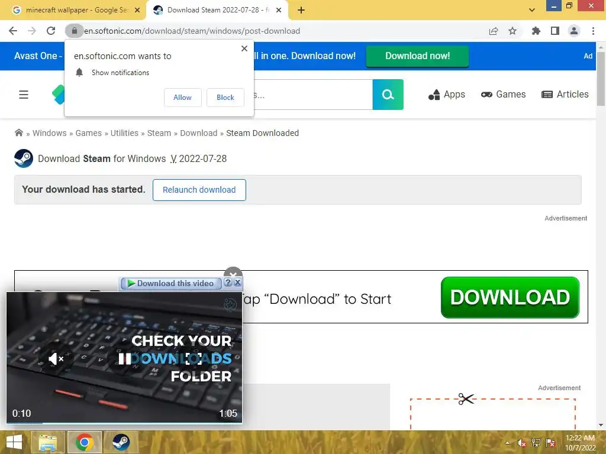This screenshot has height=454, width=606.
Task: Click the browser forward arrow
Action: tap(32, 31)
